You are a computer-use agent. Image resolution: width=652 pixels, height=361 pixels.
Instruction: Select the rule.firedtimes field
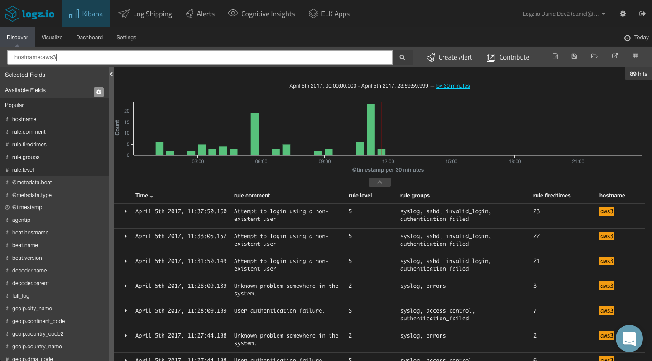(29, 145)
